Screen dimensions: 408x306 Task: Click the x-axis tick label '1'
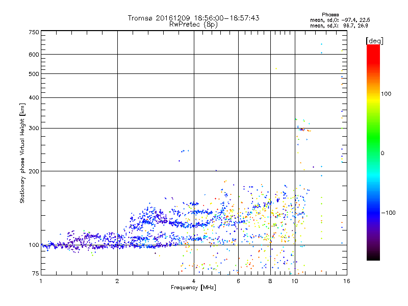tap(41, 281)
